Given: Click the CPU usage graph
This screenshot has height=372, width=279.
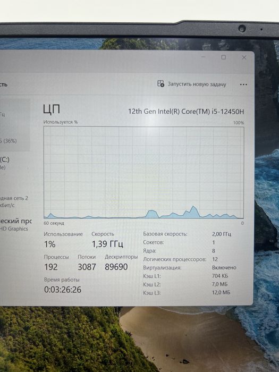Looking at the screenshot, I should (144, 173).
